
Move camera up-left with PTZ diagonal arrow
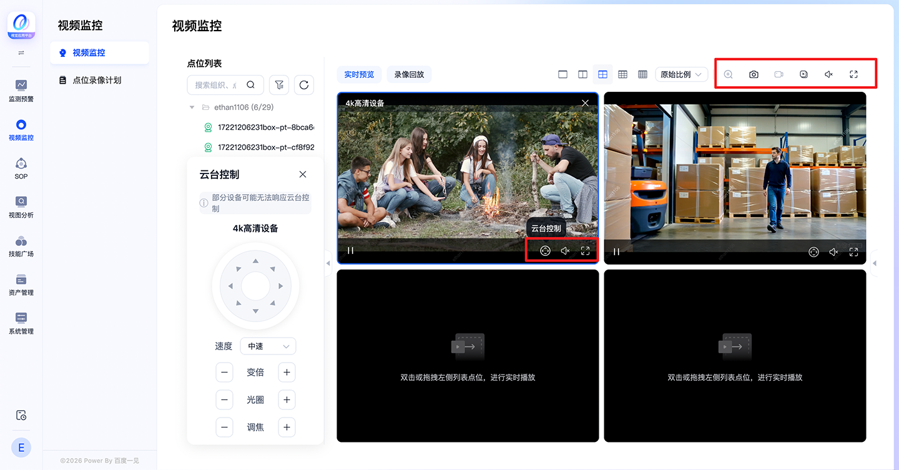click(x=238, y=269)
